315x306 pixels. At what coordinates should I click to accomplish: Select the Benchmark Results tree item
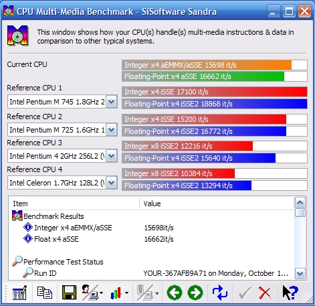click(54, 216)
